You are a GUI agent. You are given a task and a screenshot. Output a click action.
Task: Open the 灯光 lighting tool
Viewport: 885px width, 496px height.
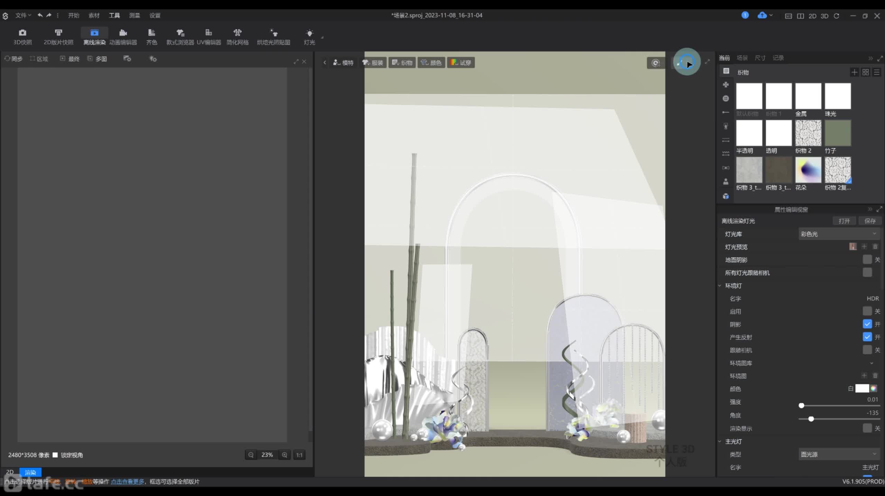[309, 37]
